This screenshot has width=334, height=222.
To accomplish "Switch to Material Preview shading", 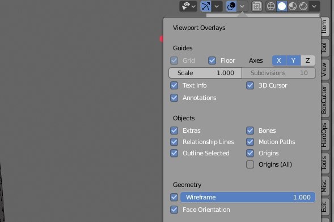I will coord(293,6).
